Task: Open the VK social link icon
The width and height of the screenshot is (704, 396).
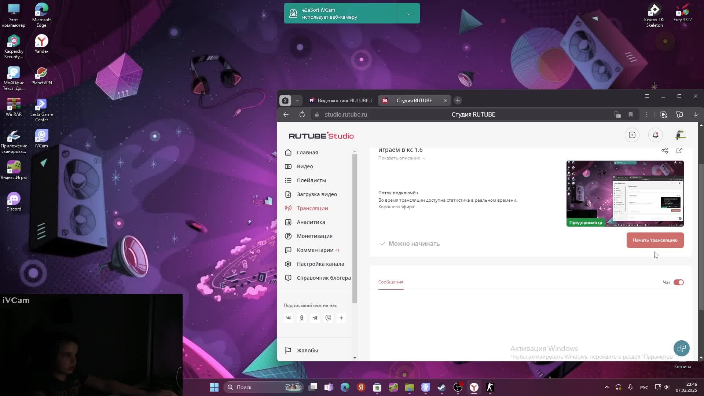Action: 289,318
